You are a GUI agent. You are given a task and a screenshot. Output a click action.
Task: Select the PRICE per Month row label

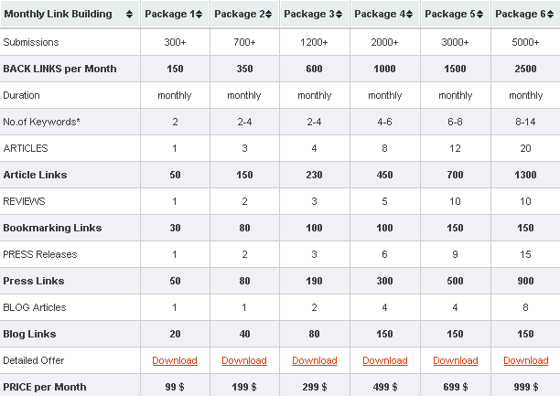[x=45, y=387]
